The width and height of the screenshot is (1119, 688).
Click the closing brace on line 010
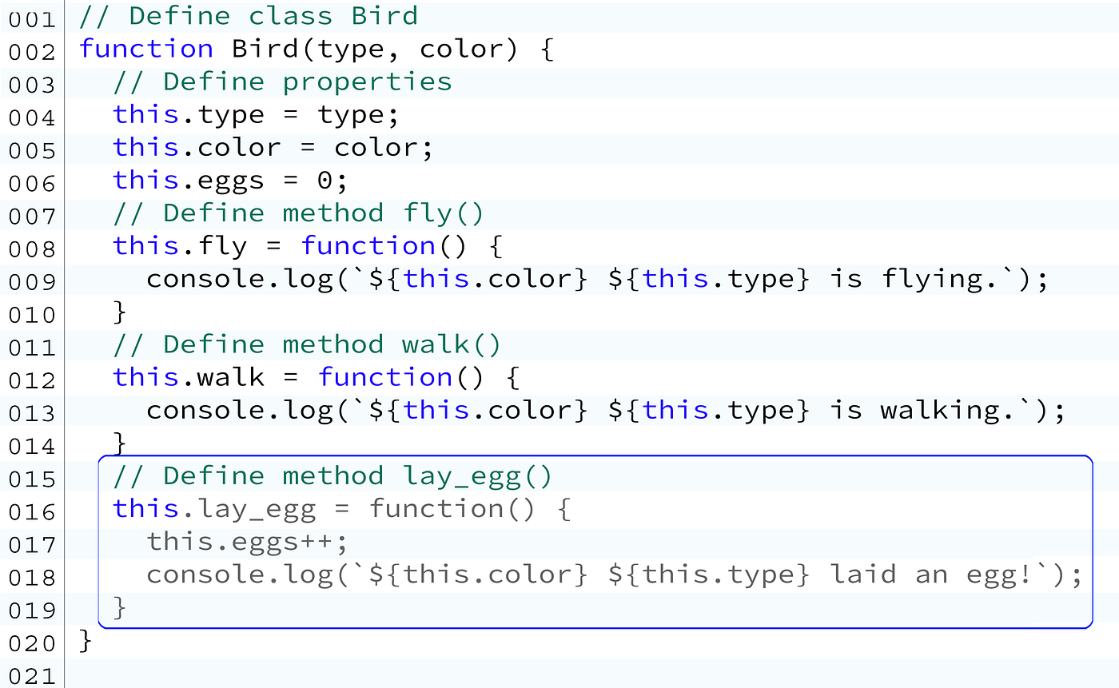pos(121,312)
